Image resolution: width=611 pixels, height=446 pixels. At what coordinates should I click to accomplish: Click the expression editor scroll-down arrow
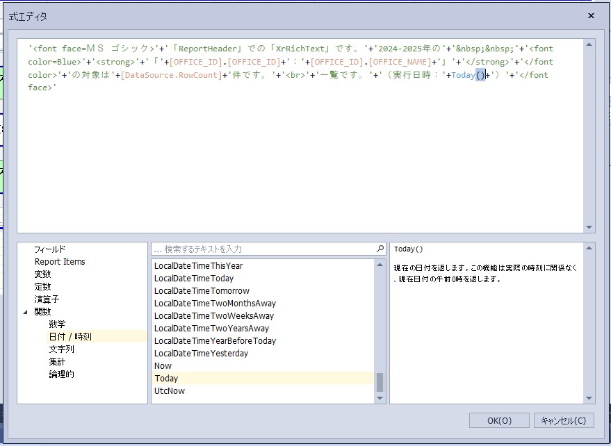[x=590, y=227]
